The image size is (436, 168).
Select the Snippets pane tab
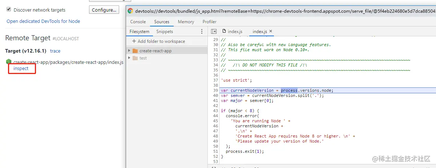click(165, 32)
